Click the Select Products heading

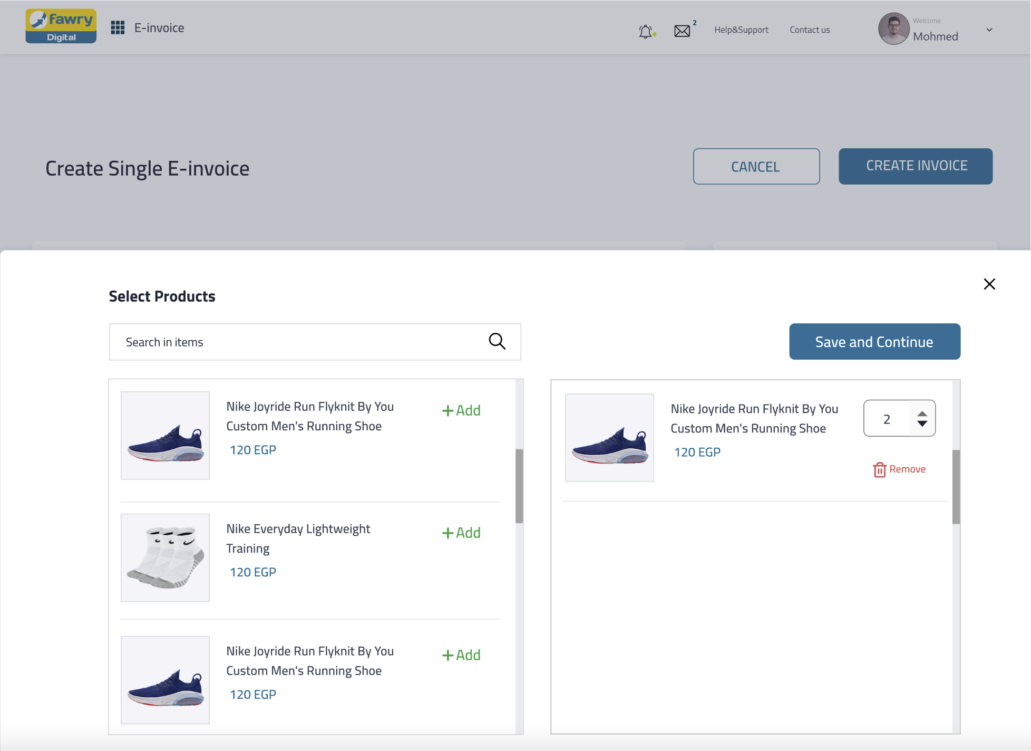(x=162, y=296)
